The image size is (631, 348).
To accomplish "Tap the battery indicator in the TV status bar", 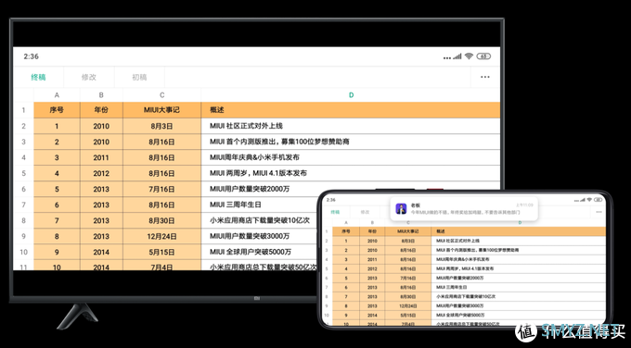I will pyautogui.click(x=483, y=56).
